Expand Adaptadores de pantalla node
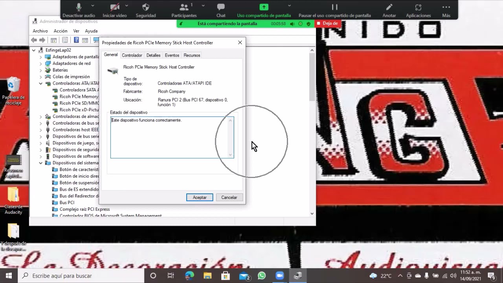 click(40, 57)
